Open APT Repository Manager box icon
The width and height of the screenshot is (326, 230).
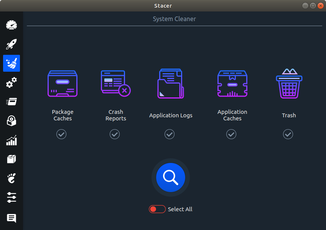(x=12, y=159)
